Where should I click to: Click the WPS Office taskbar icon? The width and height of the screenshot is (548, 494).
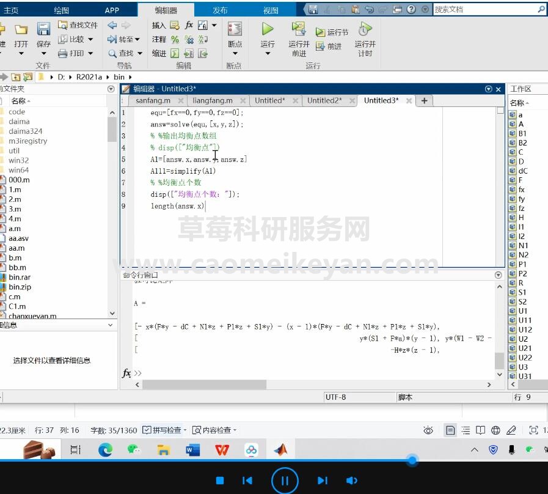(x=222, y=449)
